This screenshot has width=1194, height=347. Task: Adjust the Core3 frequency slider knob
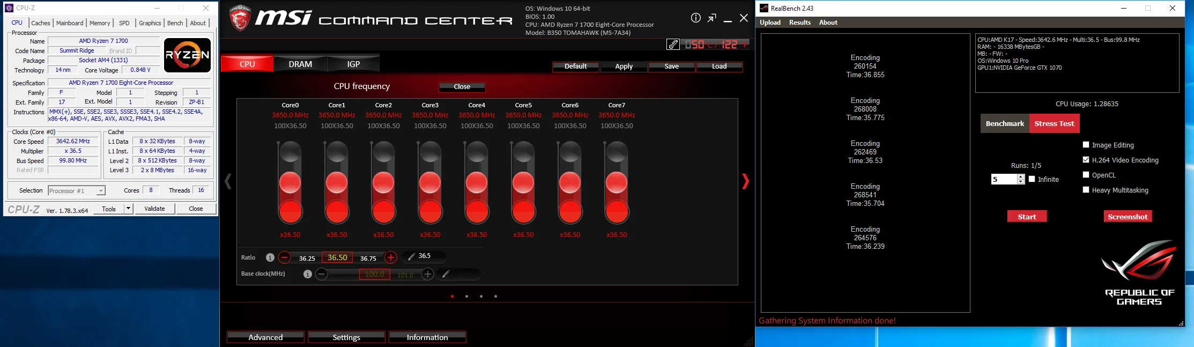[430, 182]
